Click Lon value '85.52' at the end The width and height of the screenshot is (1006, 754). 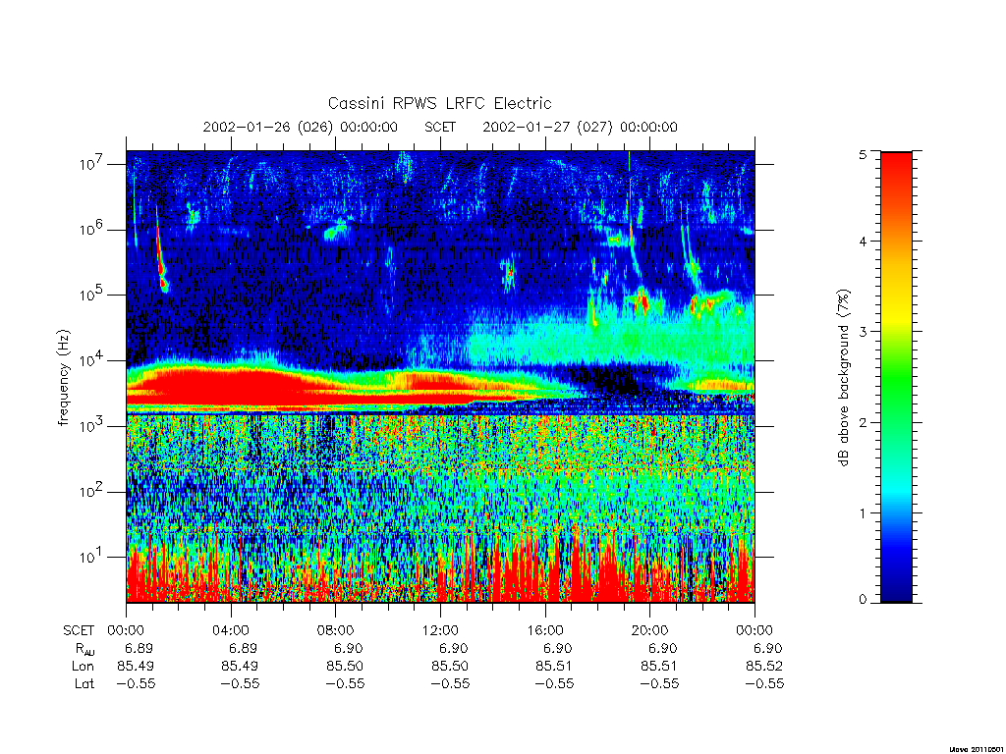[764, 667]
